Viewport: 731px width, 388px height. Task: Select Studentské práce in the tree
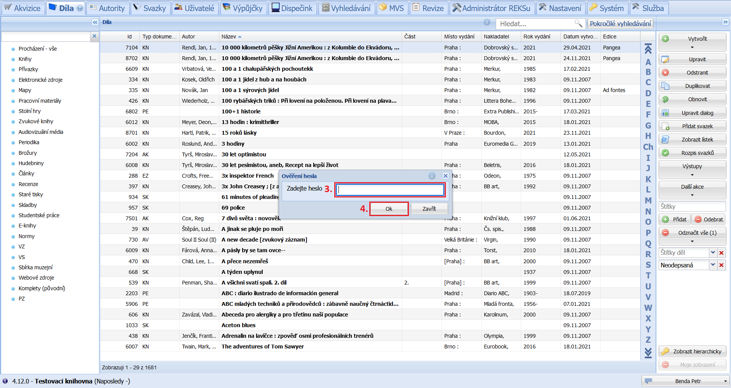click(x=39, y=215)
